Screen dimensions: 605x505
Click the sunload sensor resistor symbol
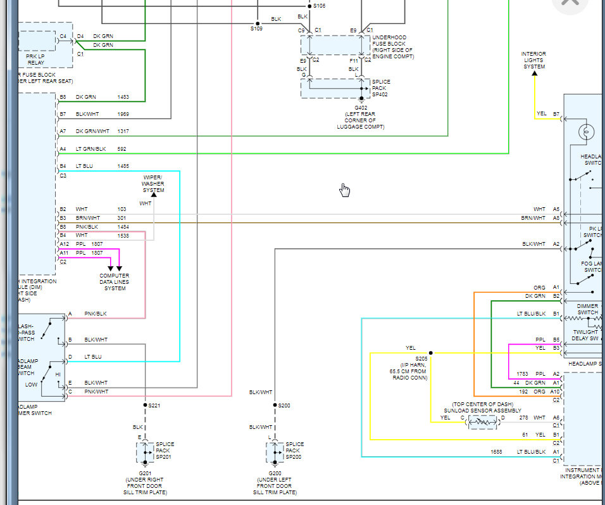482,422
